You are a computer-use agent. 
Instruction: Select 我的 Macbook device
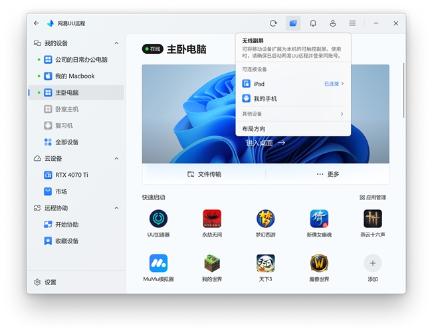(x=76, y=76)
